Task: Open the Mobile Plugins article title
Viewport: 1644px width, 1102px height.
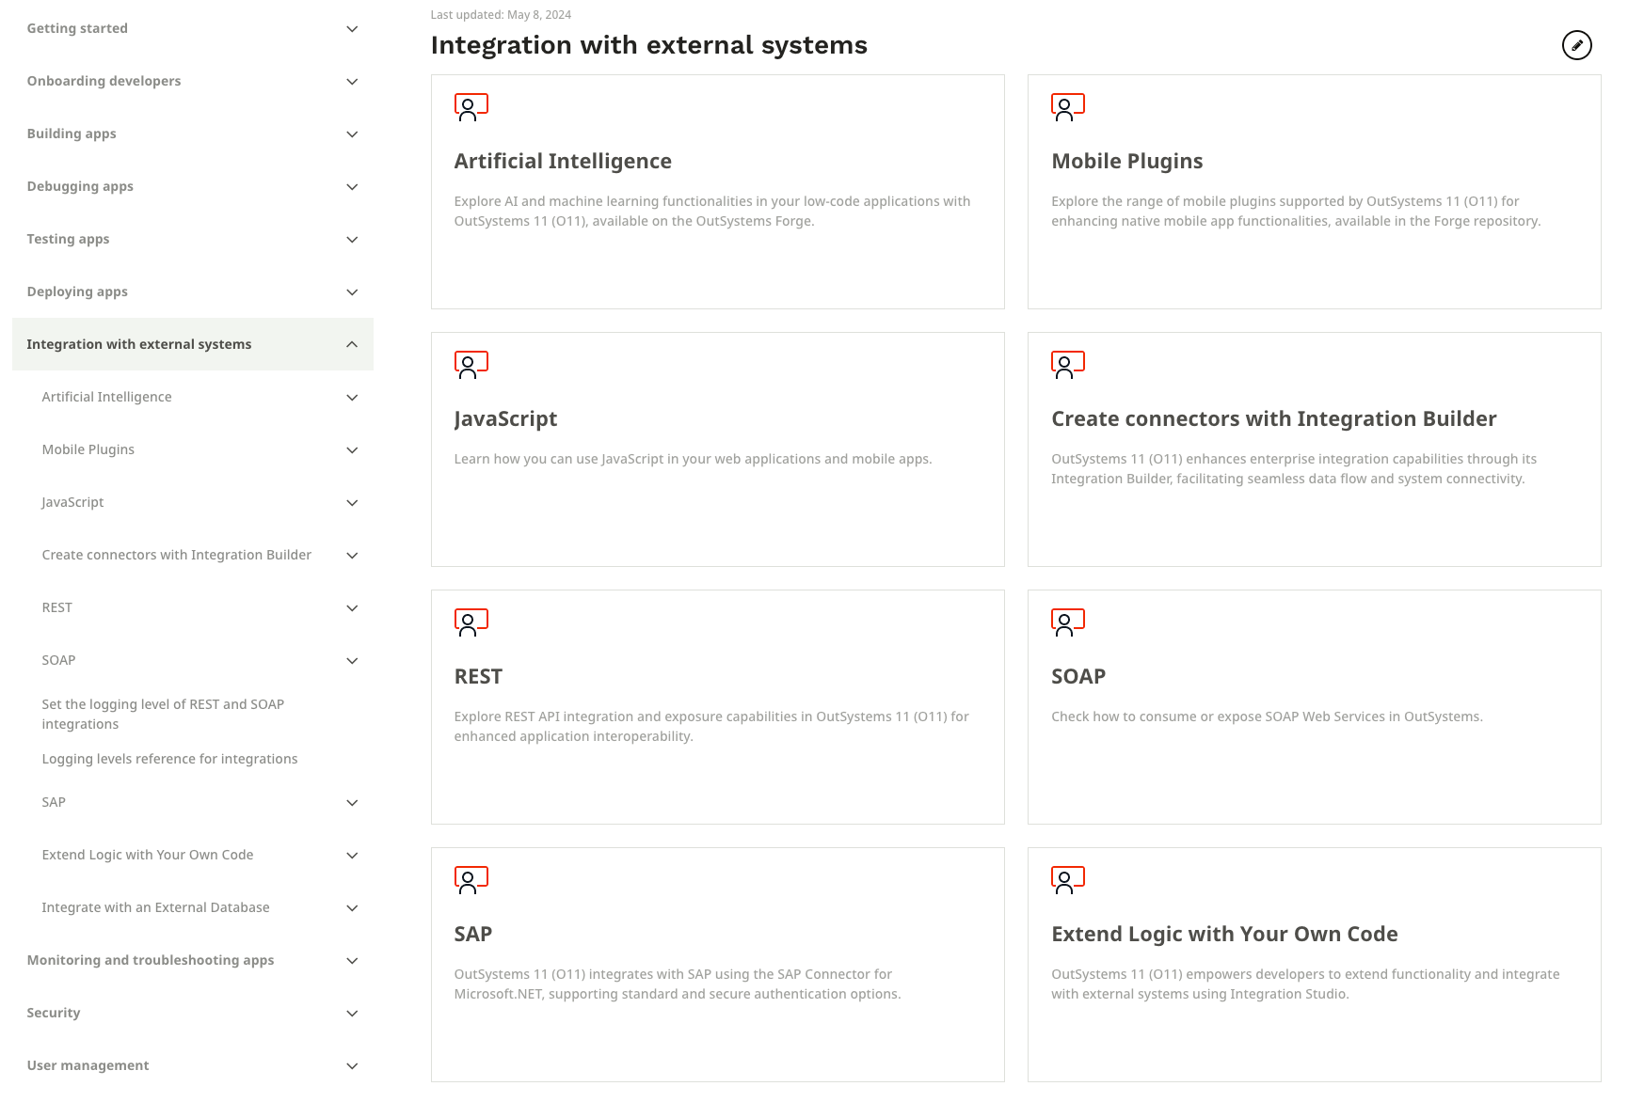Action: pos(1126,161)
